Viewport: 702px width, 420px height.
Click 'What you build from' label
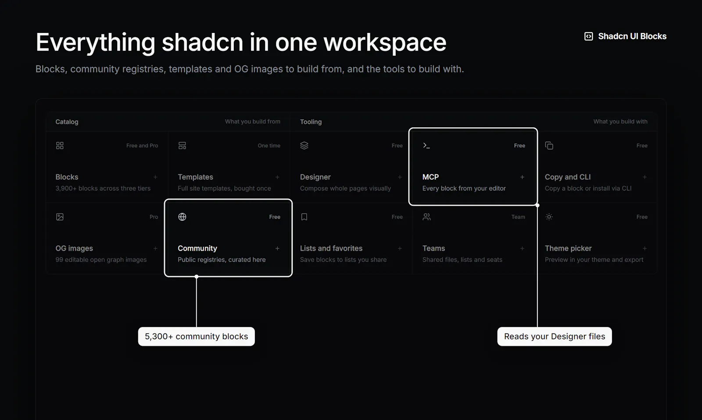tap(253, 122)
